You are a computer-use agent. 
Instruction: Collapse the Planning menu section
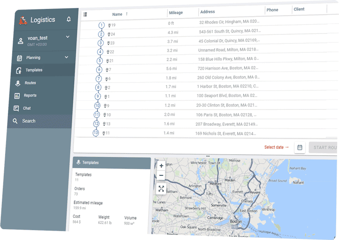click(x=66, y=58)
